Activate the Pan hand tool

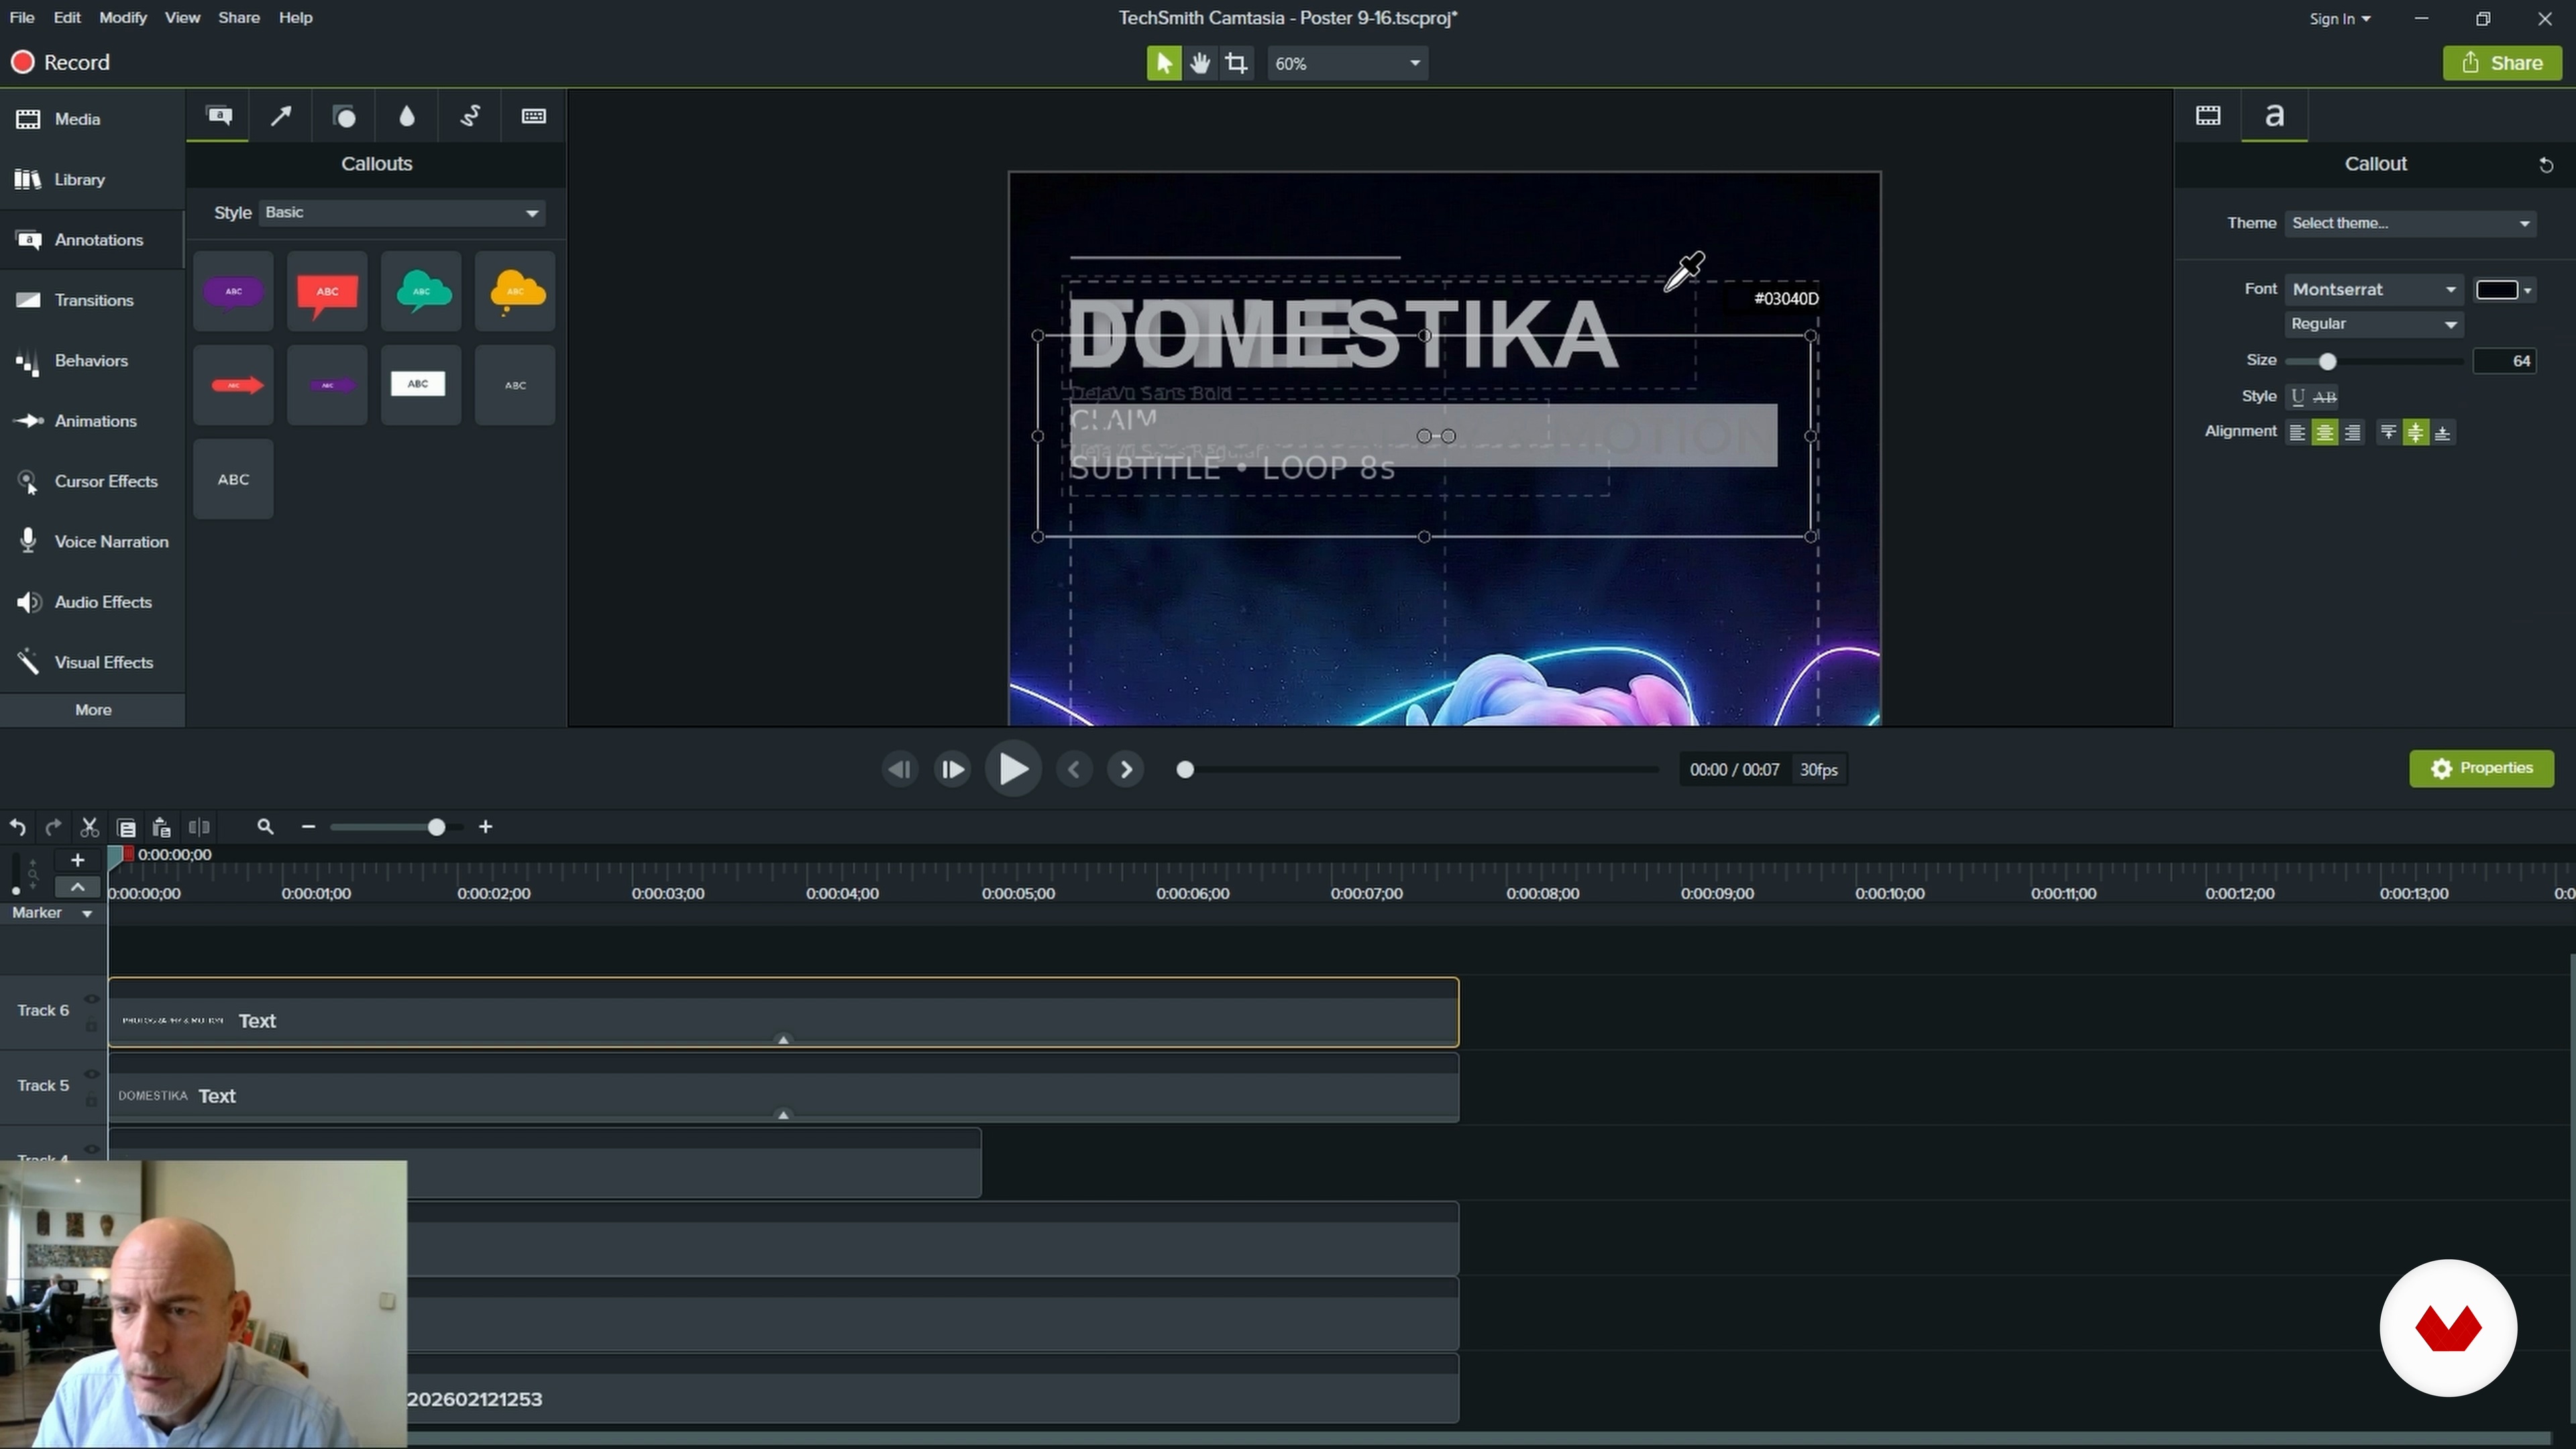pos(1200,63)
